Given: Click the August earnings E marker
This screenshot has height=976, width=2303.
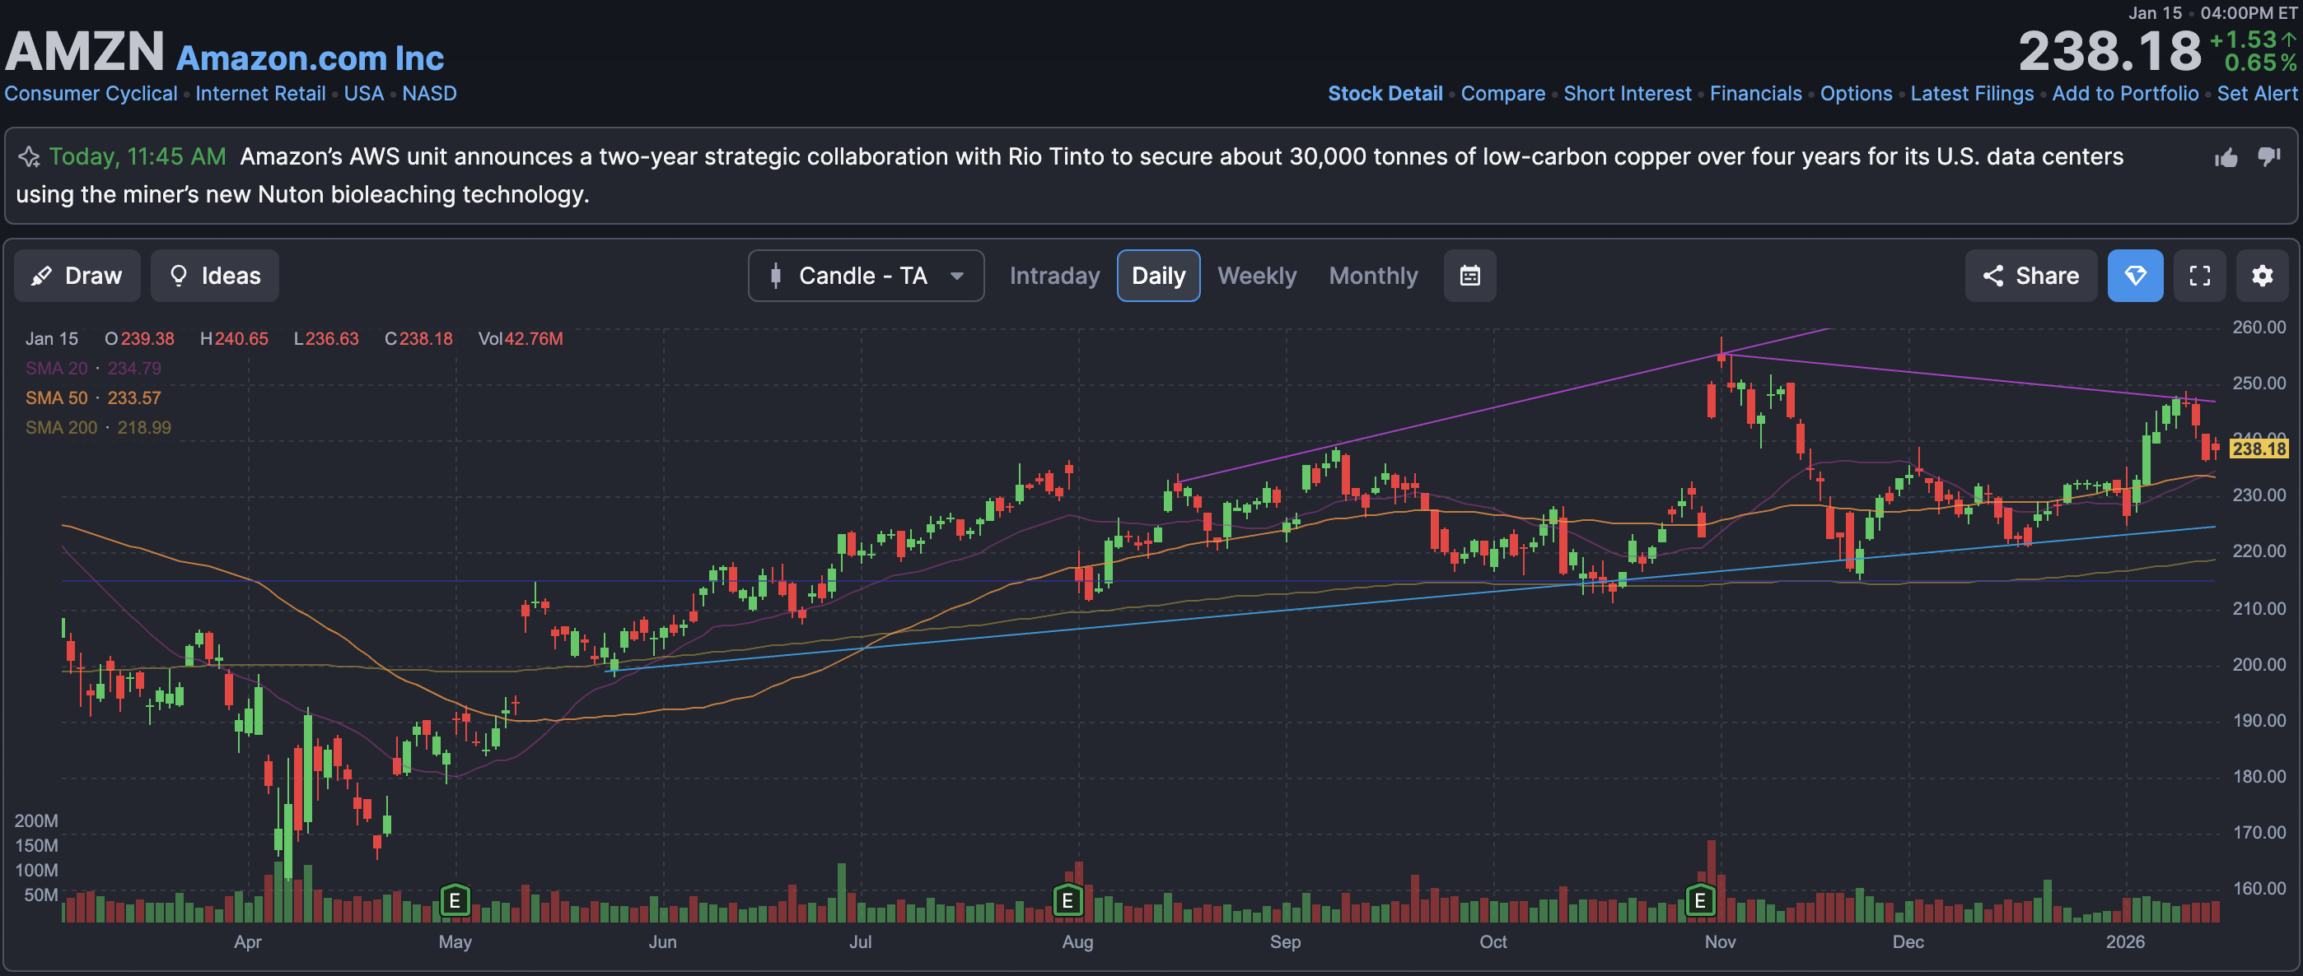Looking at the screenshot, I should pyautogui.click(x=1067, y=900).
